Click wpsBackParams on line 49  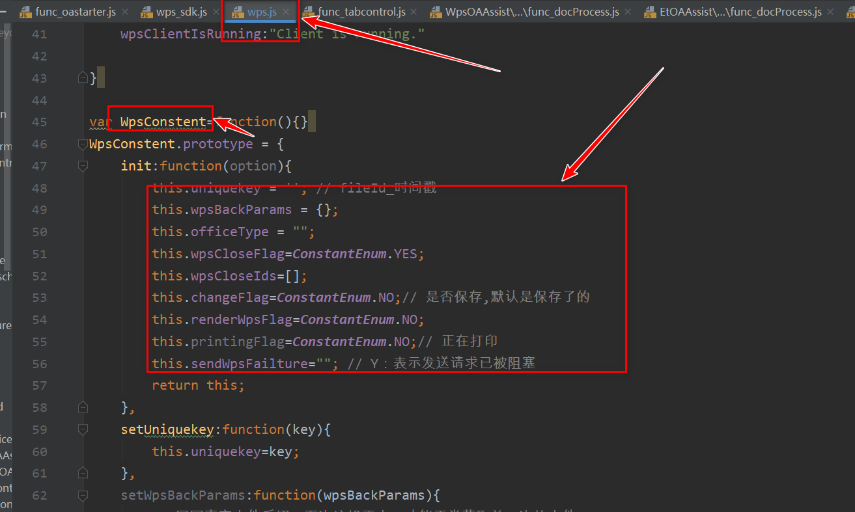point(242,209)
